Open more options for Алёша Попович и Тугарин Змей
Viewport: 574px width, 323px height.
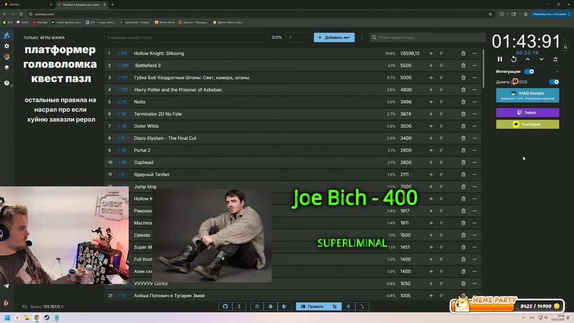pyautogui.click(x=474, y=296)
